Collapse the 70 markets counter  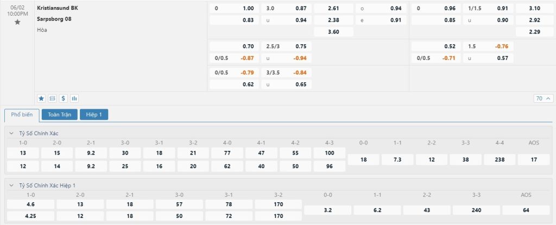pyautogui.click(x=544, y=98)
